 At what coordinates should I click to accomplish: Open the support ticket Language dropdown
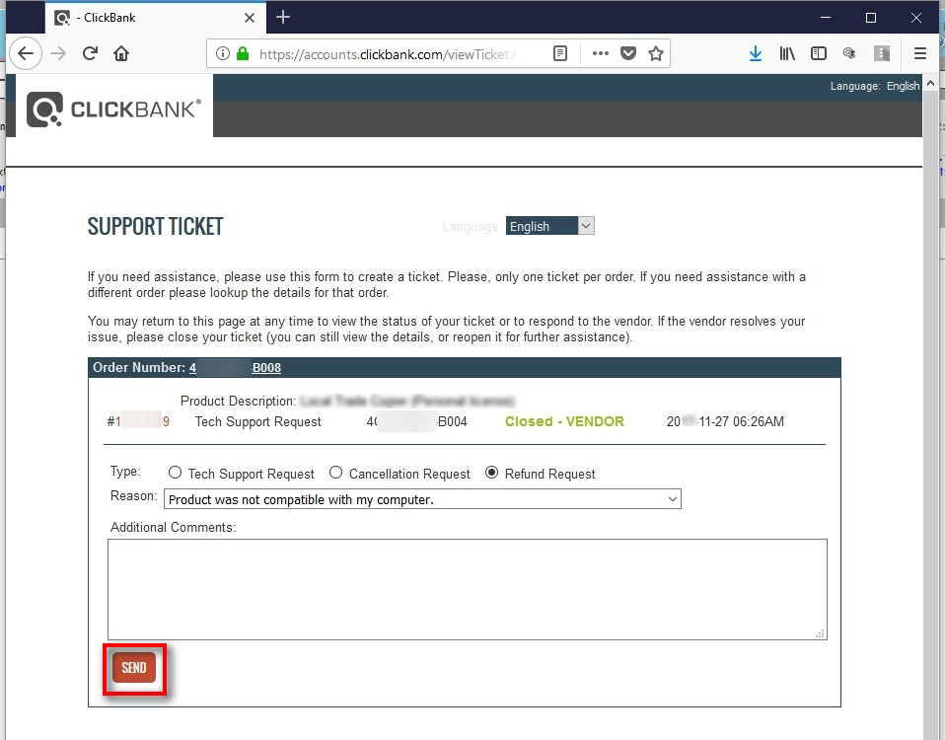549,226
